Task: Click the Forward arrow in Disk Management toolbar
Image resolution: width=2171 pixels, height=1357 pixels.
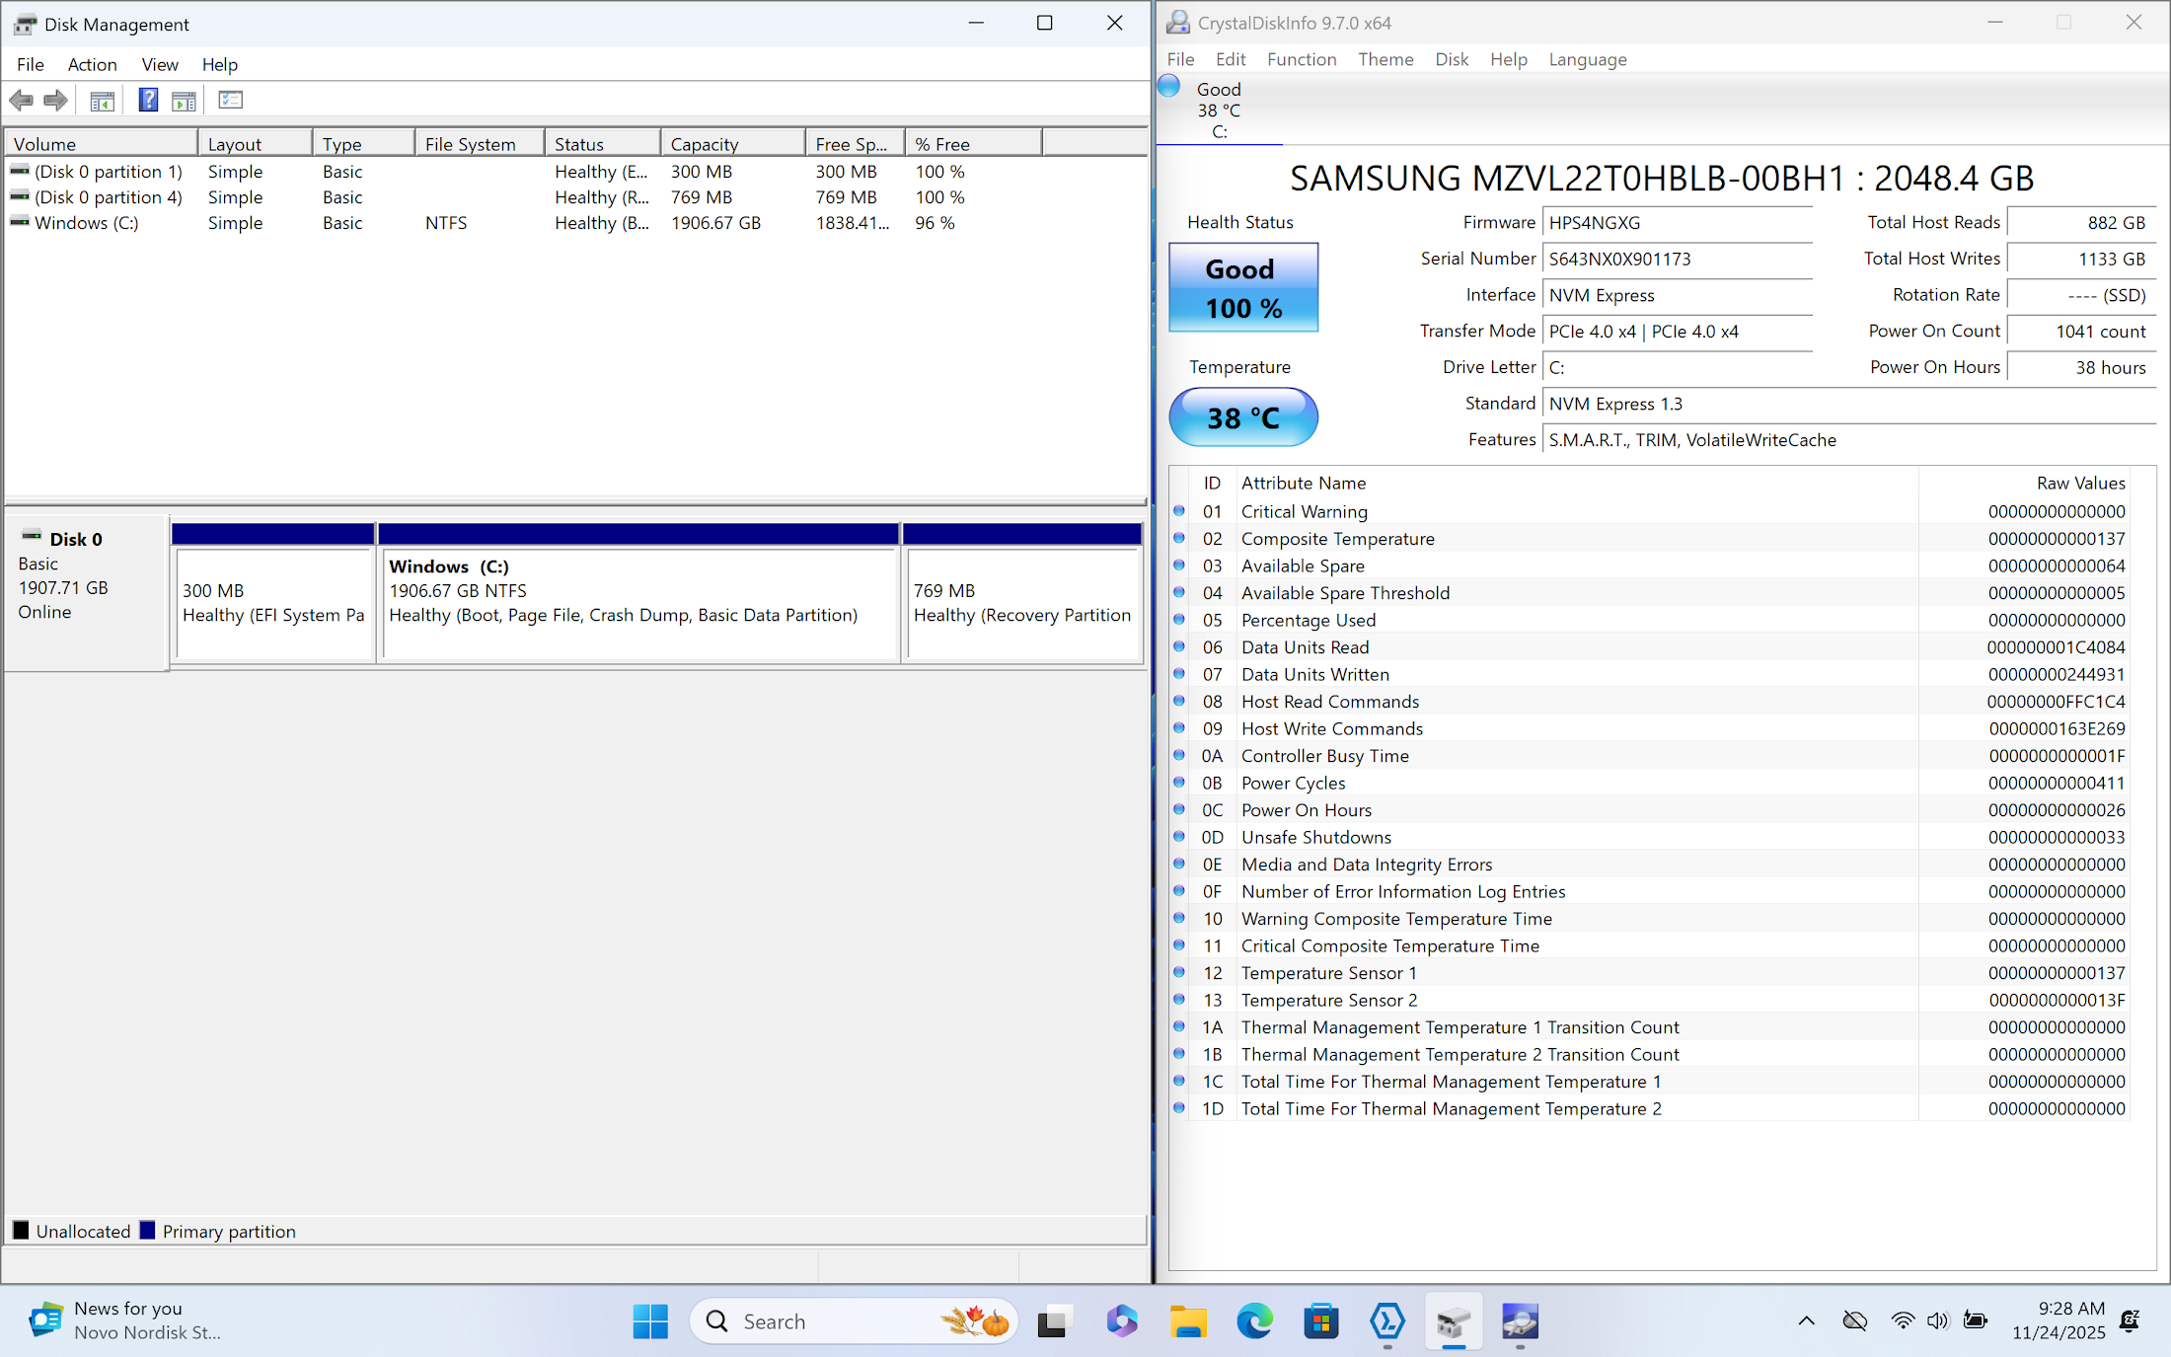Action: click(x=56, y=100)
